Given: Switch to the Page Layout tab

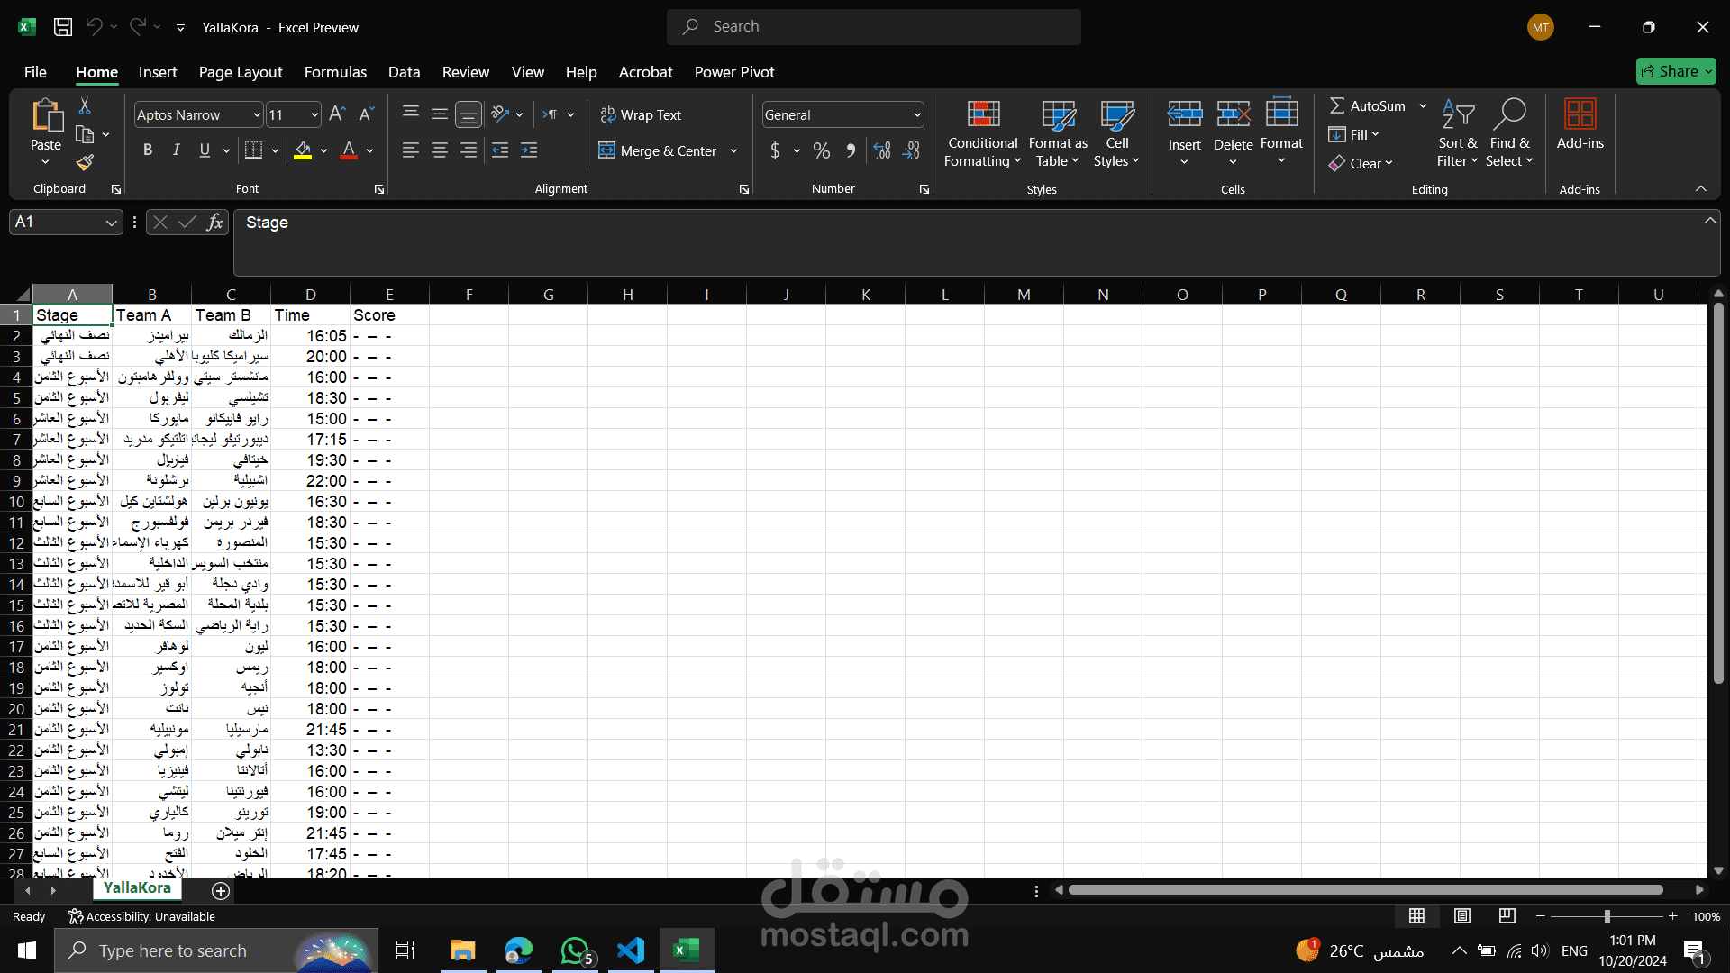Looking at the screenshot, I should click(241, 72).
